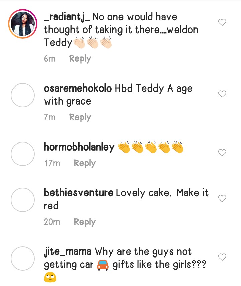
Task: Visit the bethiesventure username link
Action: coord(78,193)
